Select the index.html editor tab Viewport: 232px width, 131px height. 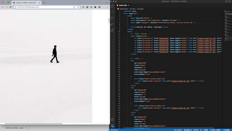click(x=123, y=5)
